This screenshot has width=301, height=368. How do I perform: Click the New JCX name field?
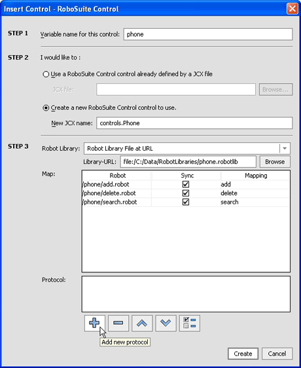pyautogui.click(x=194, y=123)
